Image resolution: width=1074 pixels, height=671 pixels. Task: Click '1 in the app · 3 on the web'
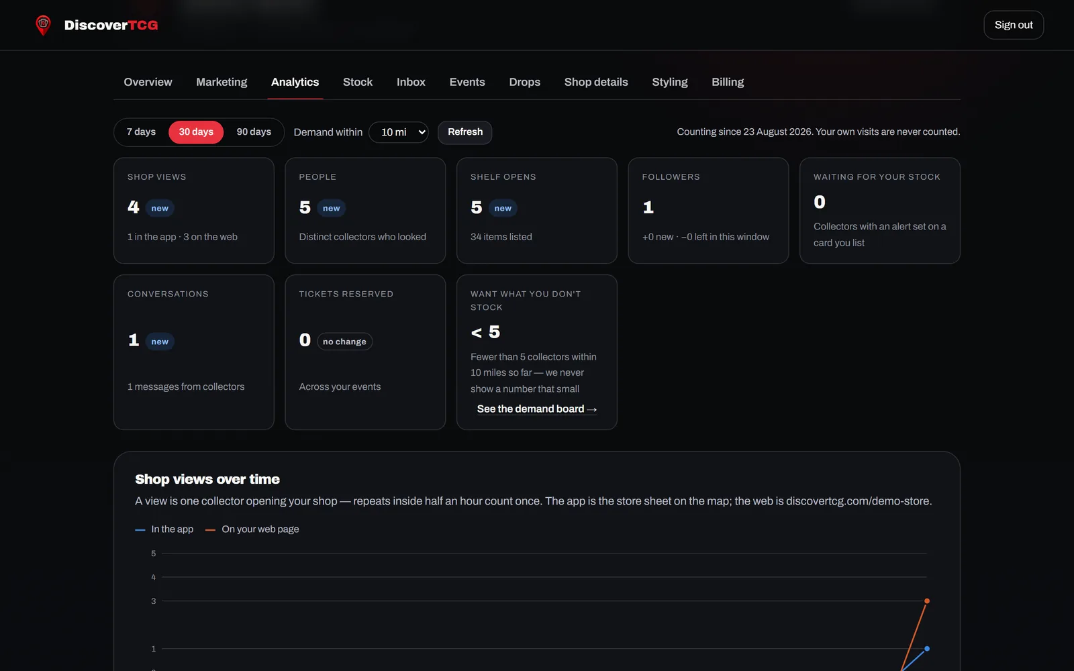pyautogui.click(x=183, y=237)
